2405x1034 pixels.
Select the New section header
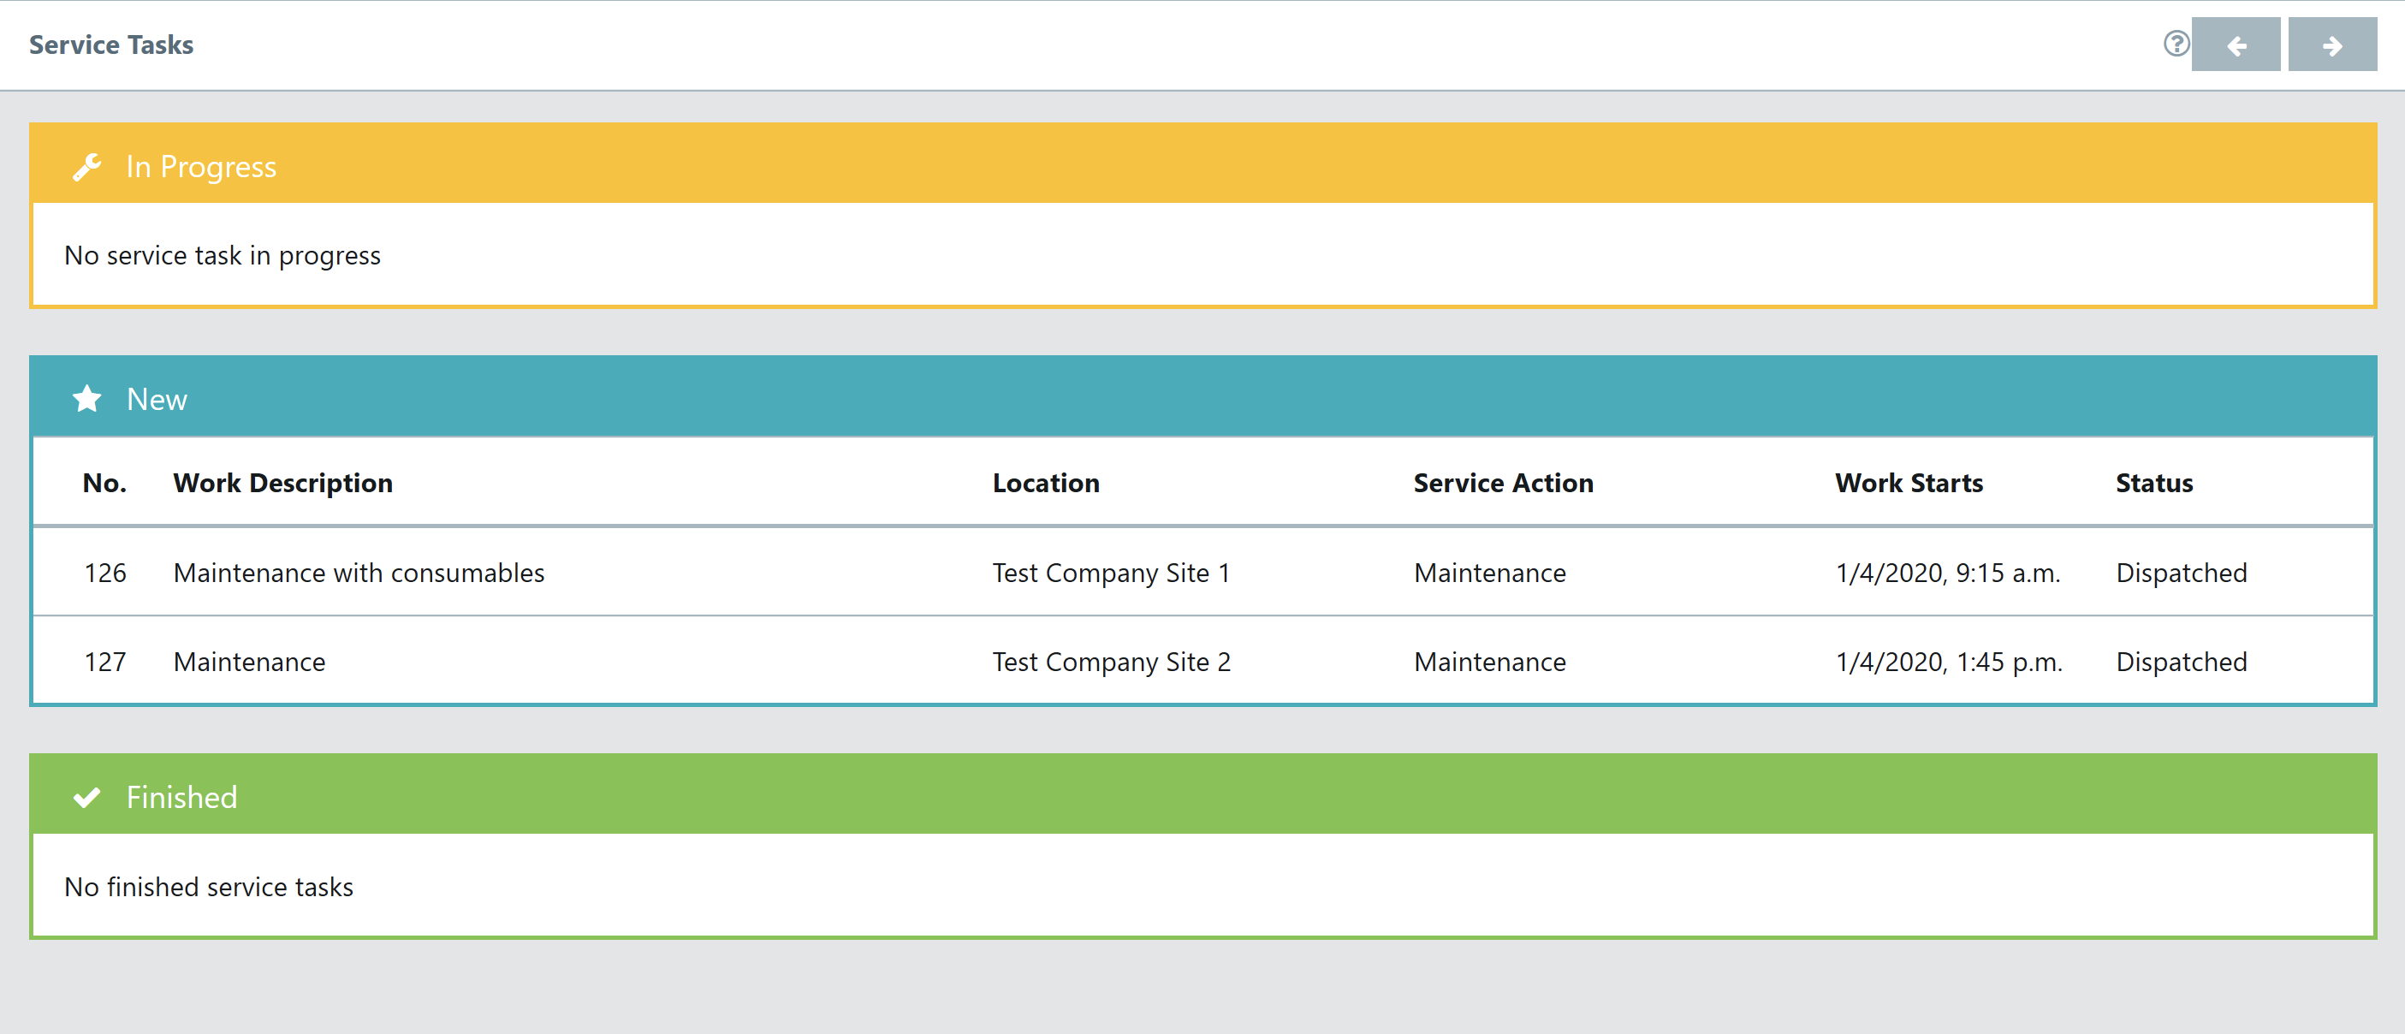[157, 399]
